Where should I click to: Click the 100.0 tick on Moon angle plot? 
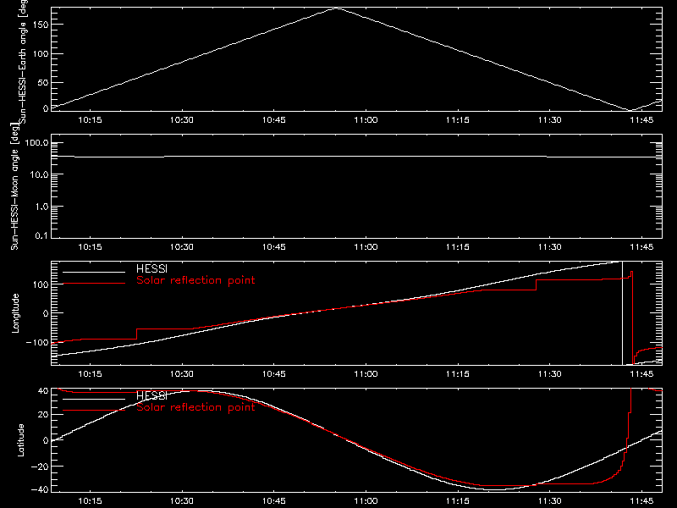tap(36, 143)
